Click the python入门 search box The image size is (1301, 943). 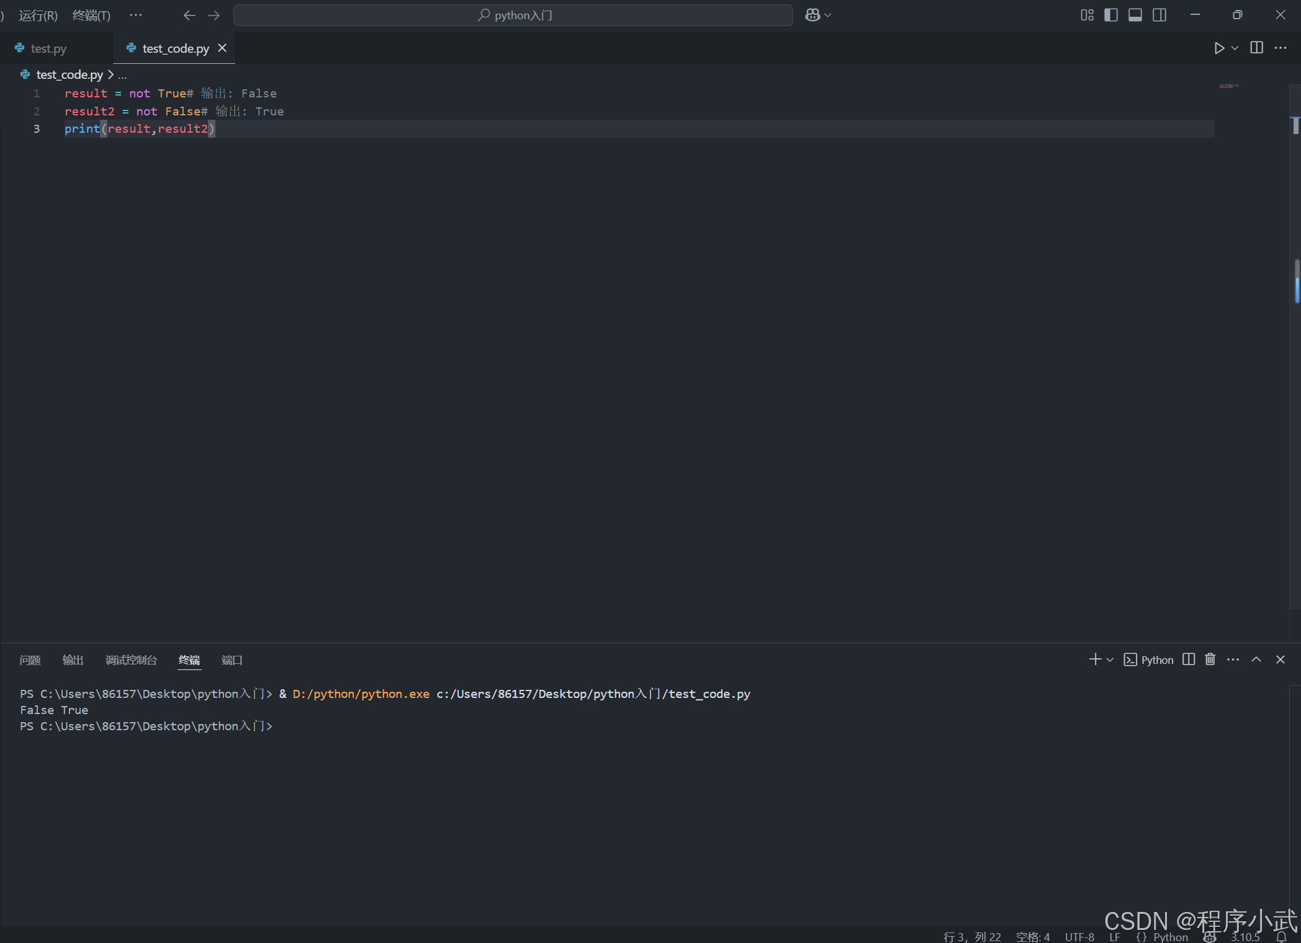click(513, 15)
